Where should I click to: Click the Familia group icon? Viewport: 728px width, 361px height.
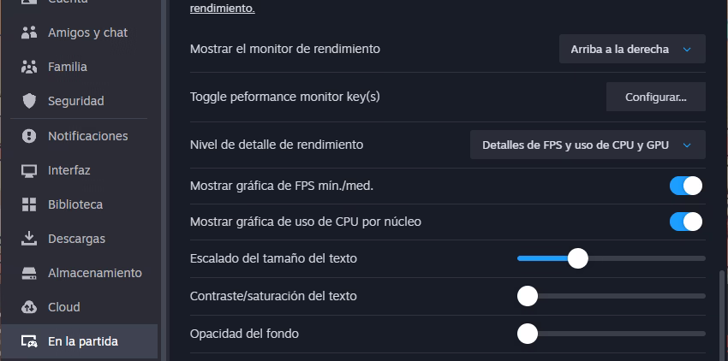29,67
